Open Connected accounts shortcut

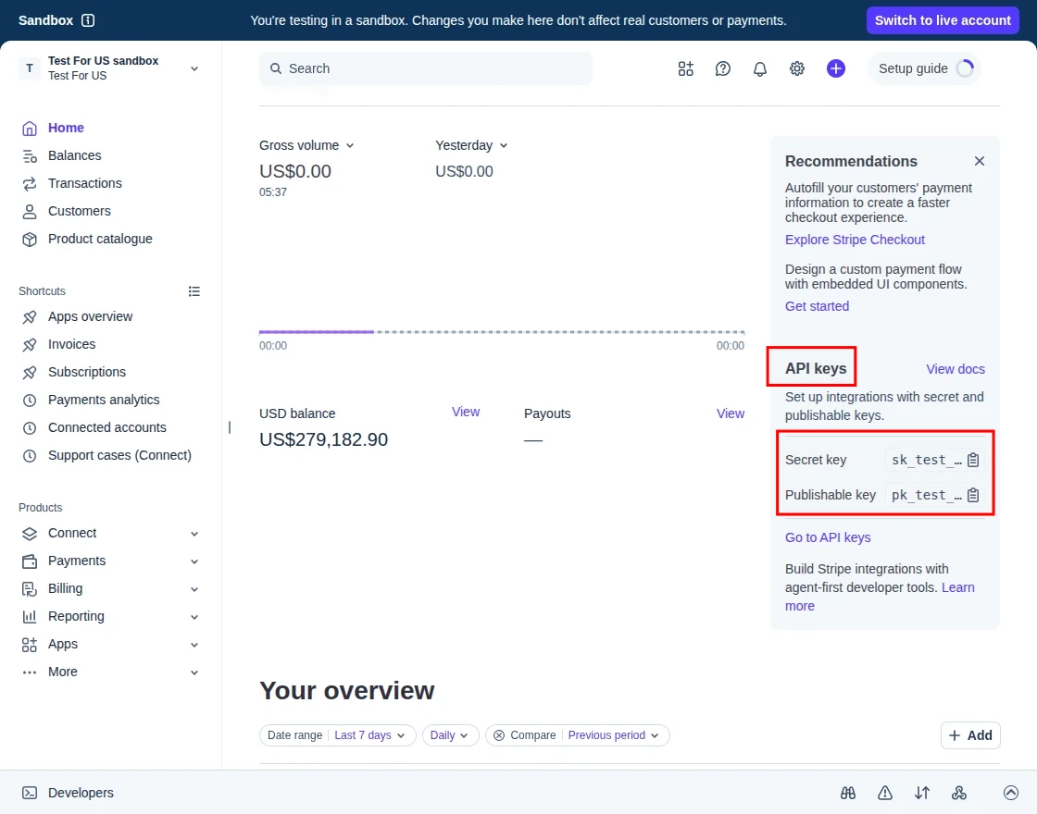coord(107,427)
